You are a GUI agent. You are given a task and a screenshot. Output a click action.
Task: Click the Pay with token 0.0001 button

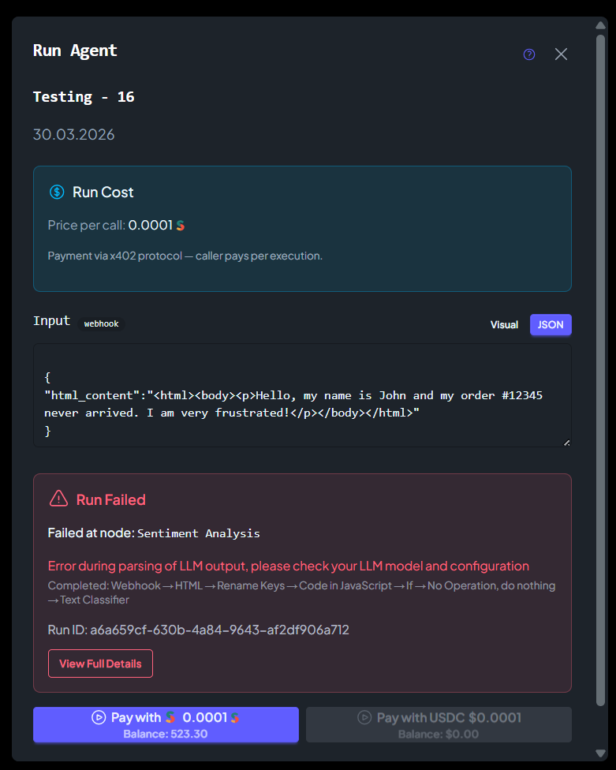pyautogui.click(x=166, y=725)
